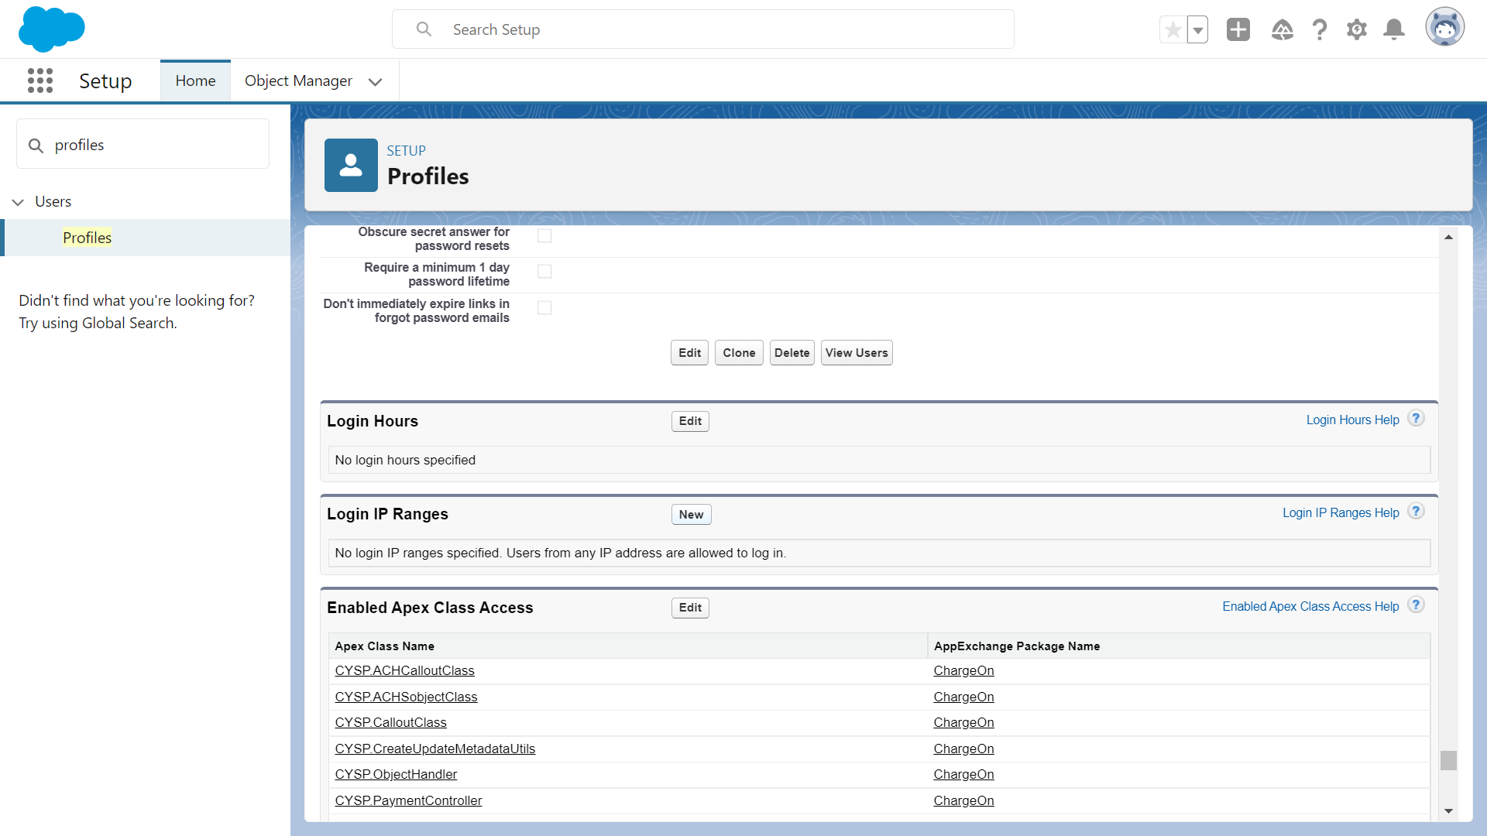Image resolution: width=1487 pixels, height=836 pixels.
Task: Toggle Don't immediately expire links checkbox
Action: [544, 308]
